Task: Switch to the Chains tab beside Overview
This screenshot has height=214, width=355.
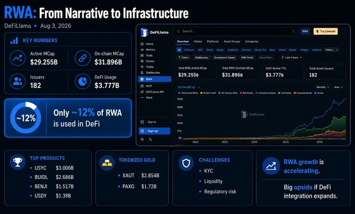Action: tap(198, 42)
